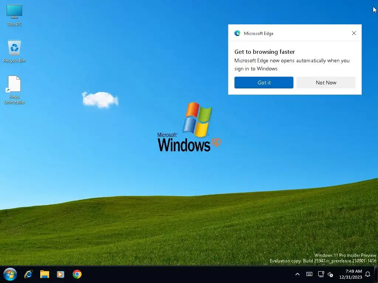Image resolution: width=378 pixels, height=283 pixels.
Task: Click the Microsoft Edge logo in notification
Action: 237,33
